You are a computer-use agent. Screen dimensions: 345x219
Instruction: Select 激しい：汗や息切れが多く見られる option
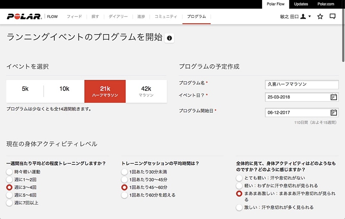(x=239, y=207)
